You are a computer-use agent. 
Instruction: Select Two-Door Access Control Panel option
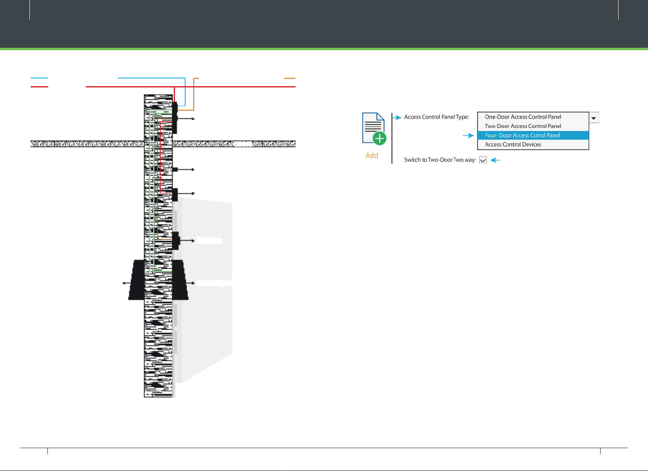(533, 126)
